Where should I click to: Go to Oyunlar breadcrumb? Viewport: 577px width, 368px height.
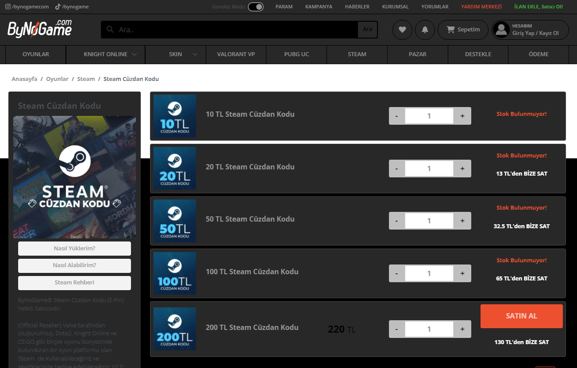coord(57,79)
